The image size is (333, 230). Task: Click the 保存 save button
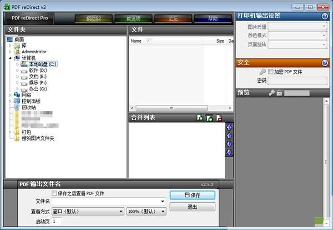click(x=193, y=195)
